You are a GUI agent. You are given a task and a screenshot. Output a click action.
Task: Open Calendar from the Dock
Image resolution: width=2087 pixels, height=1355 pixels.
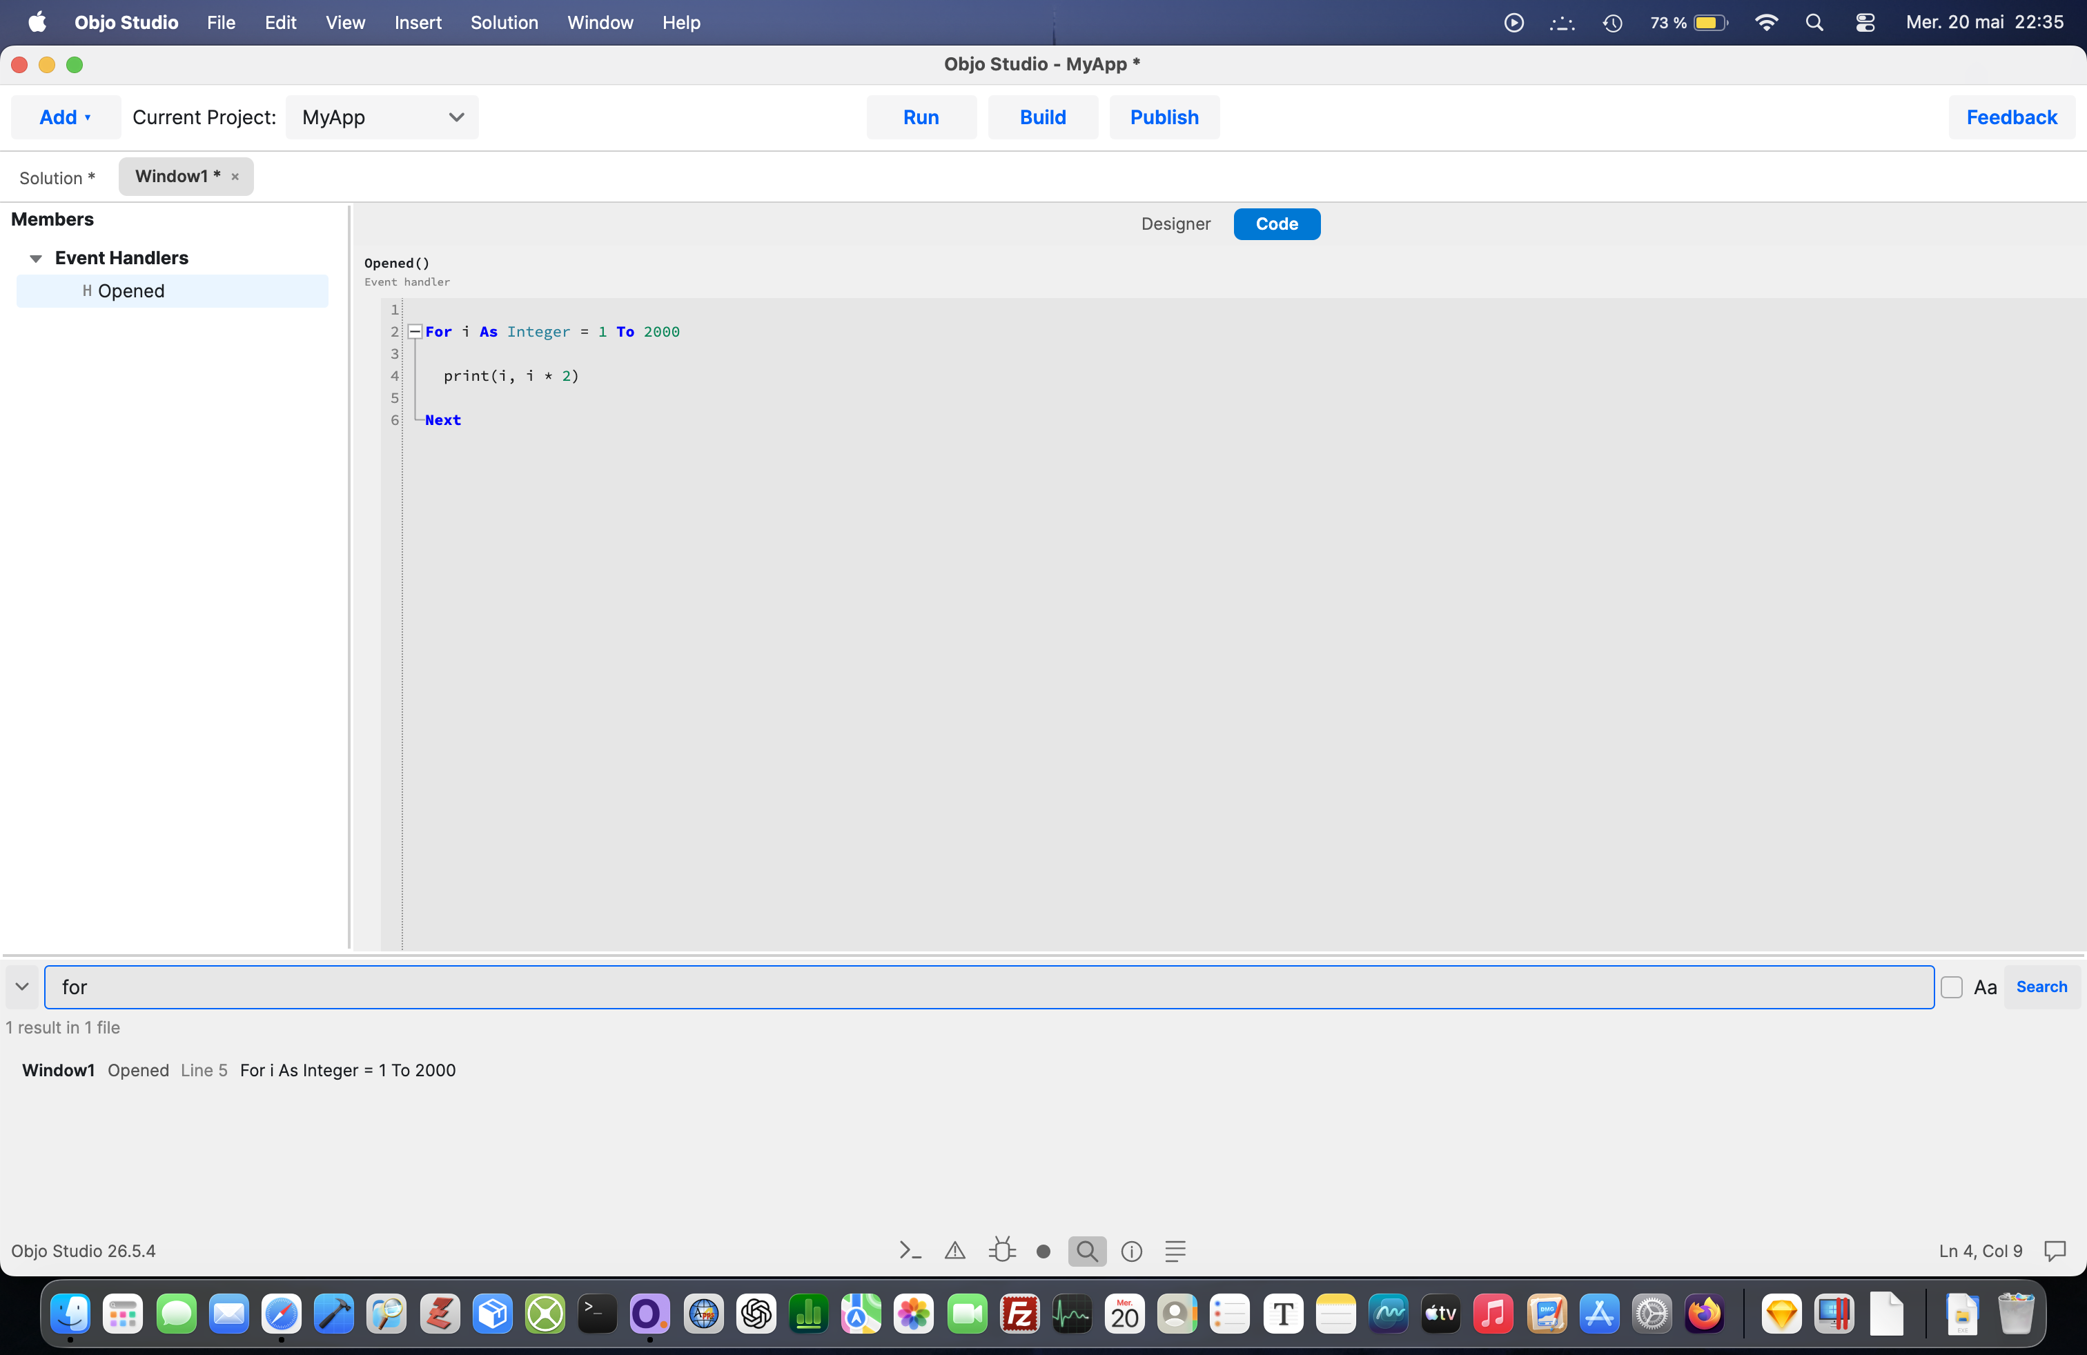pos(1124,1313)
